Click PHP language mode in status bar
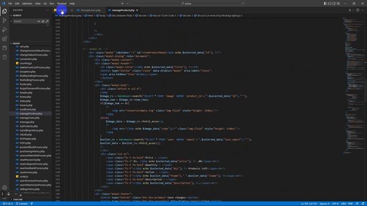Screen dimensions: 367x206 pos(350,204)
